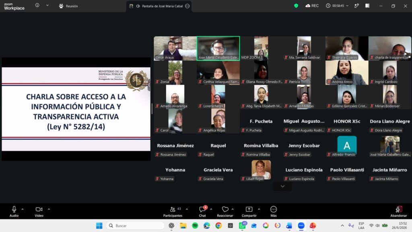The height and width of the screenshot is (232, 412).
Task: Click the annotate pen icon in title bar
Action: pyautogui.click(x=356, y=6)
